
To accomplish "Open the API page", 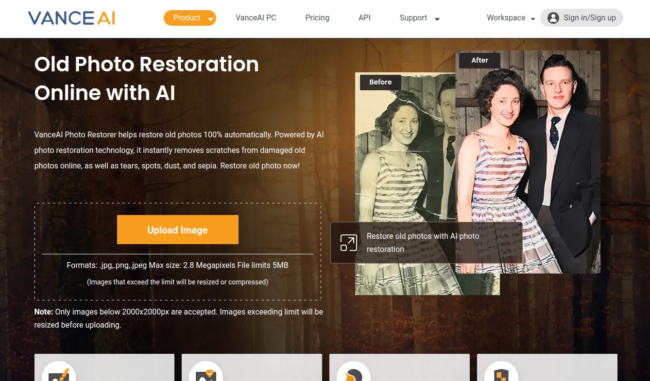I will coord(364,18).
